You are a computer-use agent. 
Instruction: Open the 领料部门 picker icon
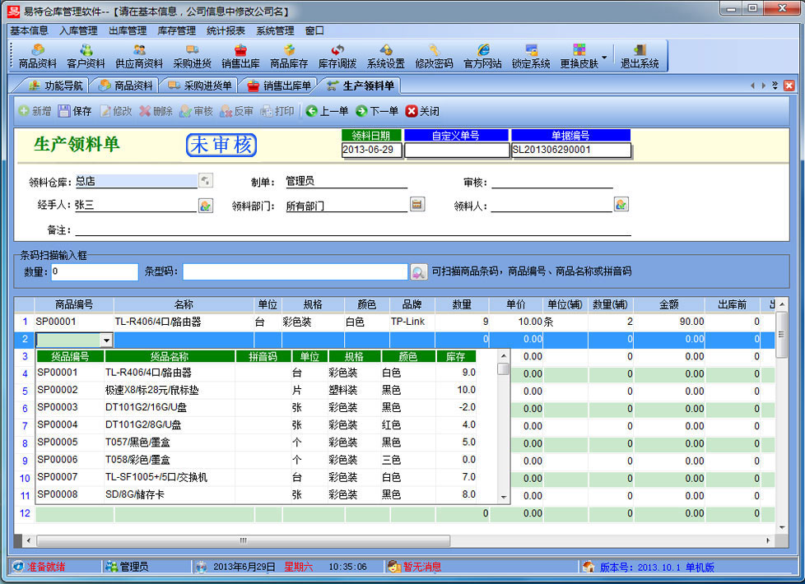pos(417,205)
